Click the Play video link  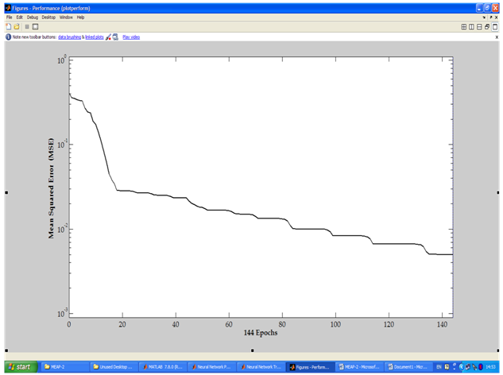pyautogui.click(x=131, y=37)
